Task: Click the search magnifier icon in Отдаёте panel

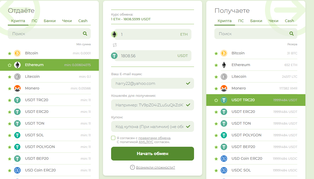Action: coord(85,34)
